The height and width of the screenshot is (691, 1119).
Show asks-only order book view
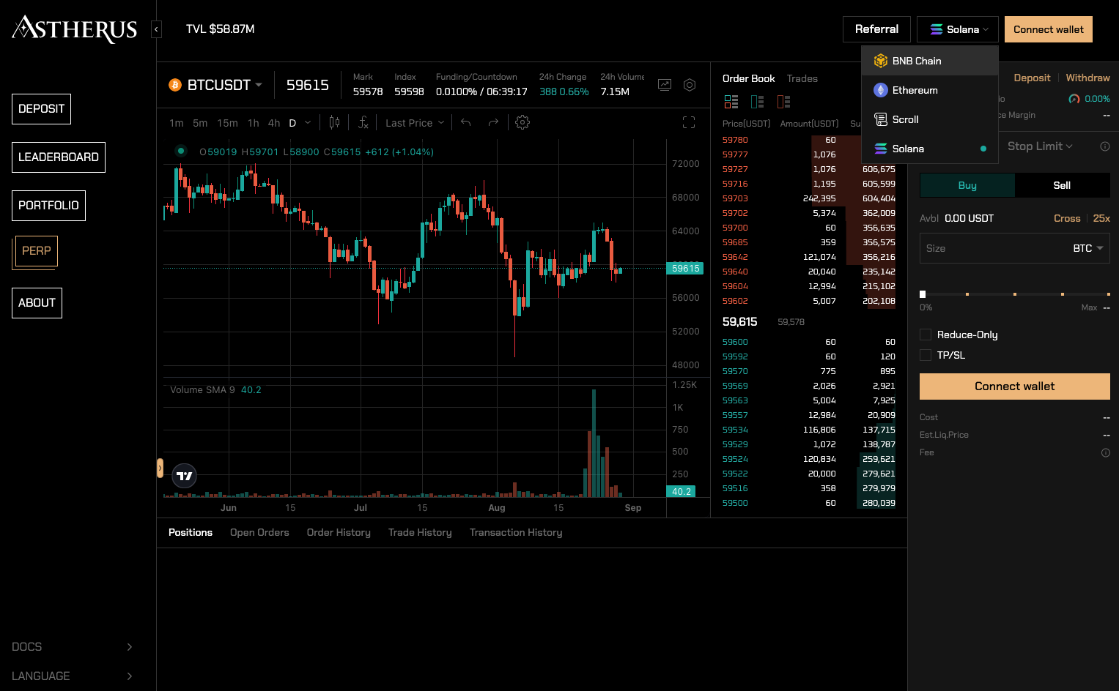784,102
